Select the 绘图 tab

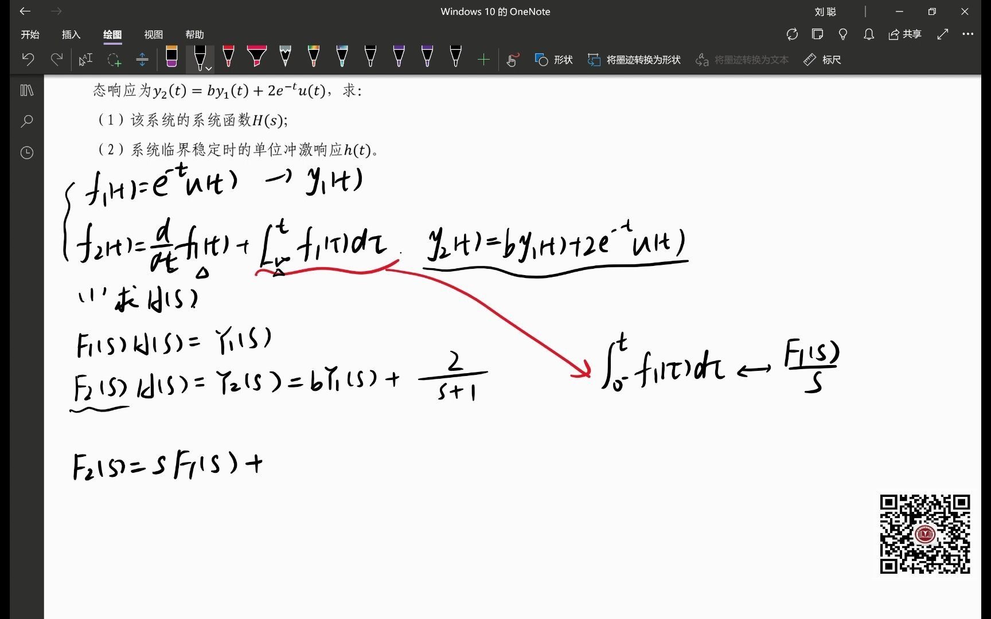pyautogui.click(x=112, y=34)
